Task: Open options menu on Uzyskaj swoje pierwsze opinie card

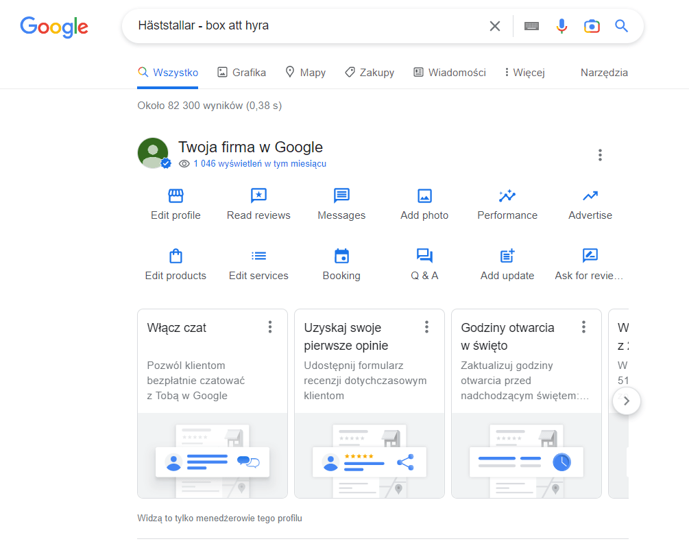Action: [x=426, y=327]
